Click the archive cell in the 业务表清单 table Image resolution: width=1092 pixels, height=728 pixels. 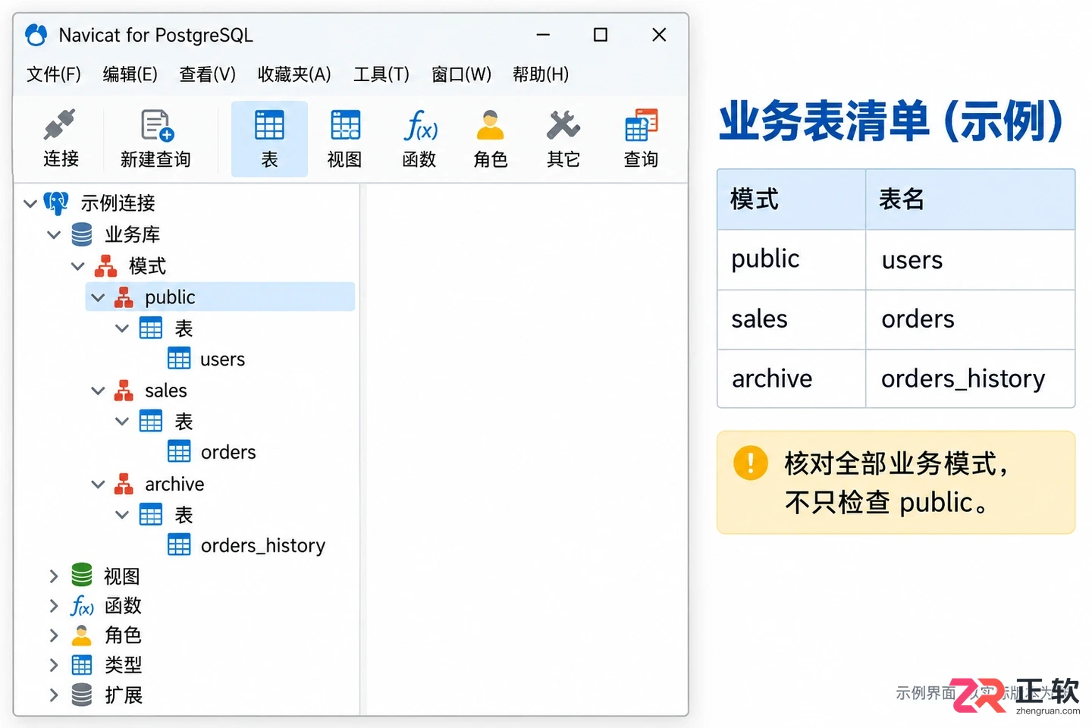click(x=792, y=378)
